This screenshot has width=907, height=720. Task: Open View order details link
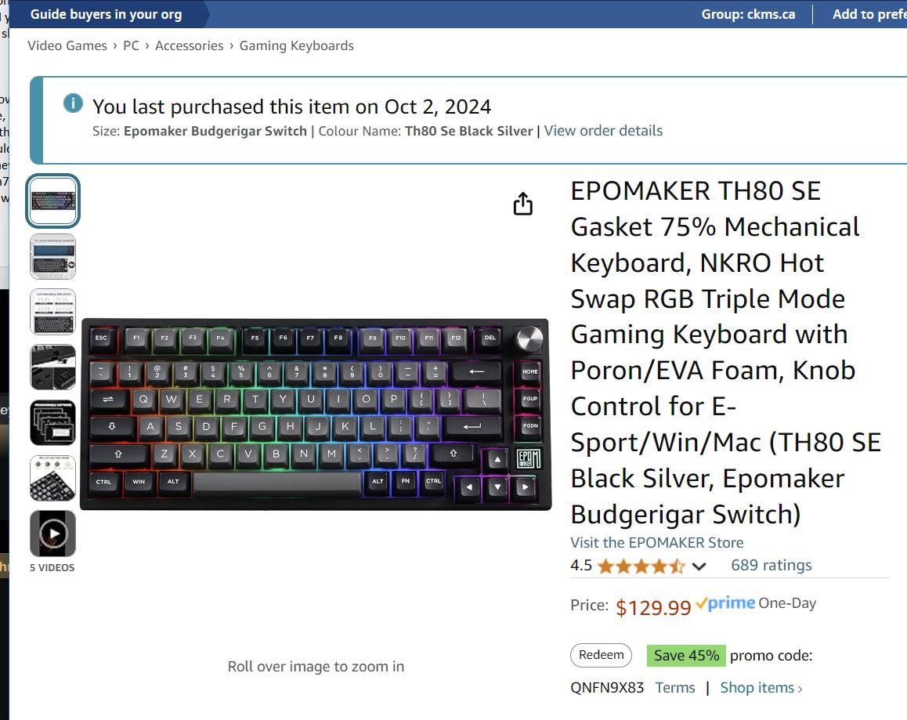click(x=603, y=131)
